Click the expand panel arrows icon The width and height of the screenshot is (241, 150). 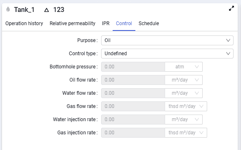232,8
